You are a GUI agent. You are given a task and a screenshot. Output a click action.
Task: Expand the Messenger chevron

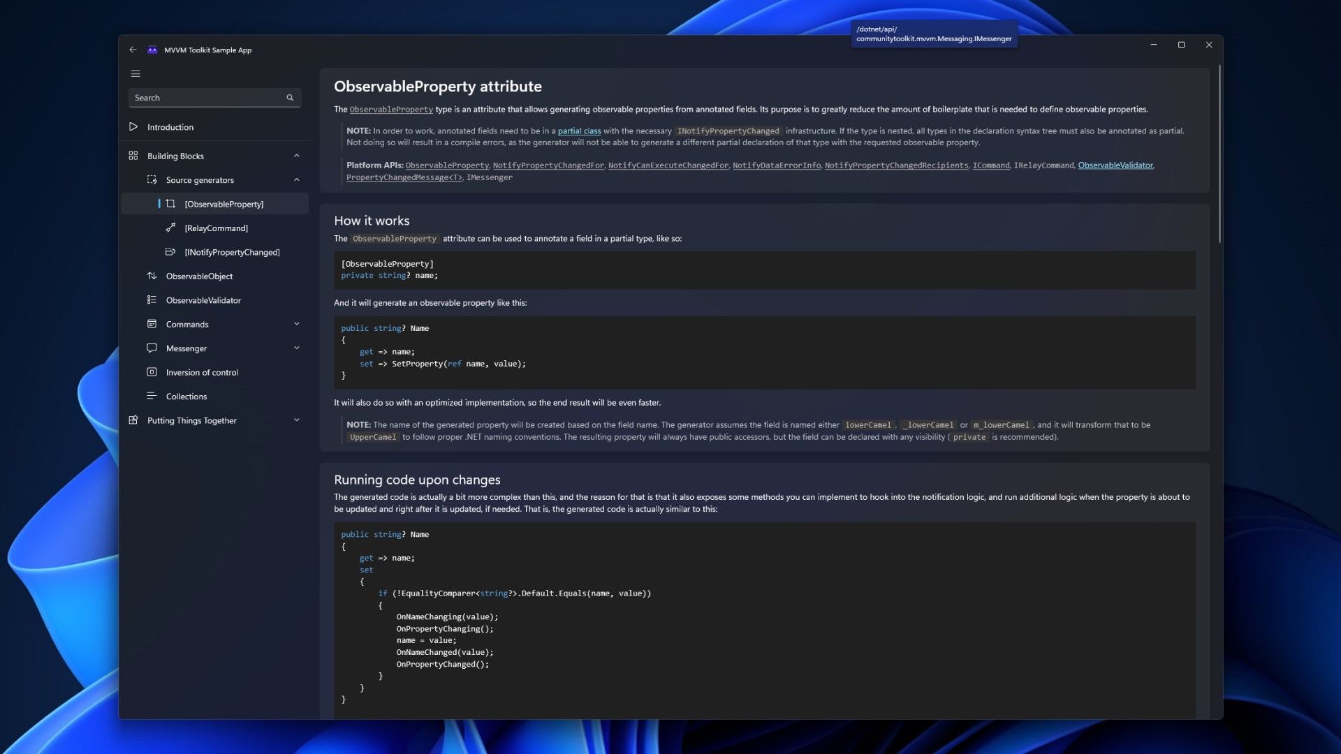297,348
